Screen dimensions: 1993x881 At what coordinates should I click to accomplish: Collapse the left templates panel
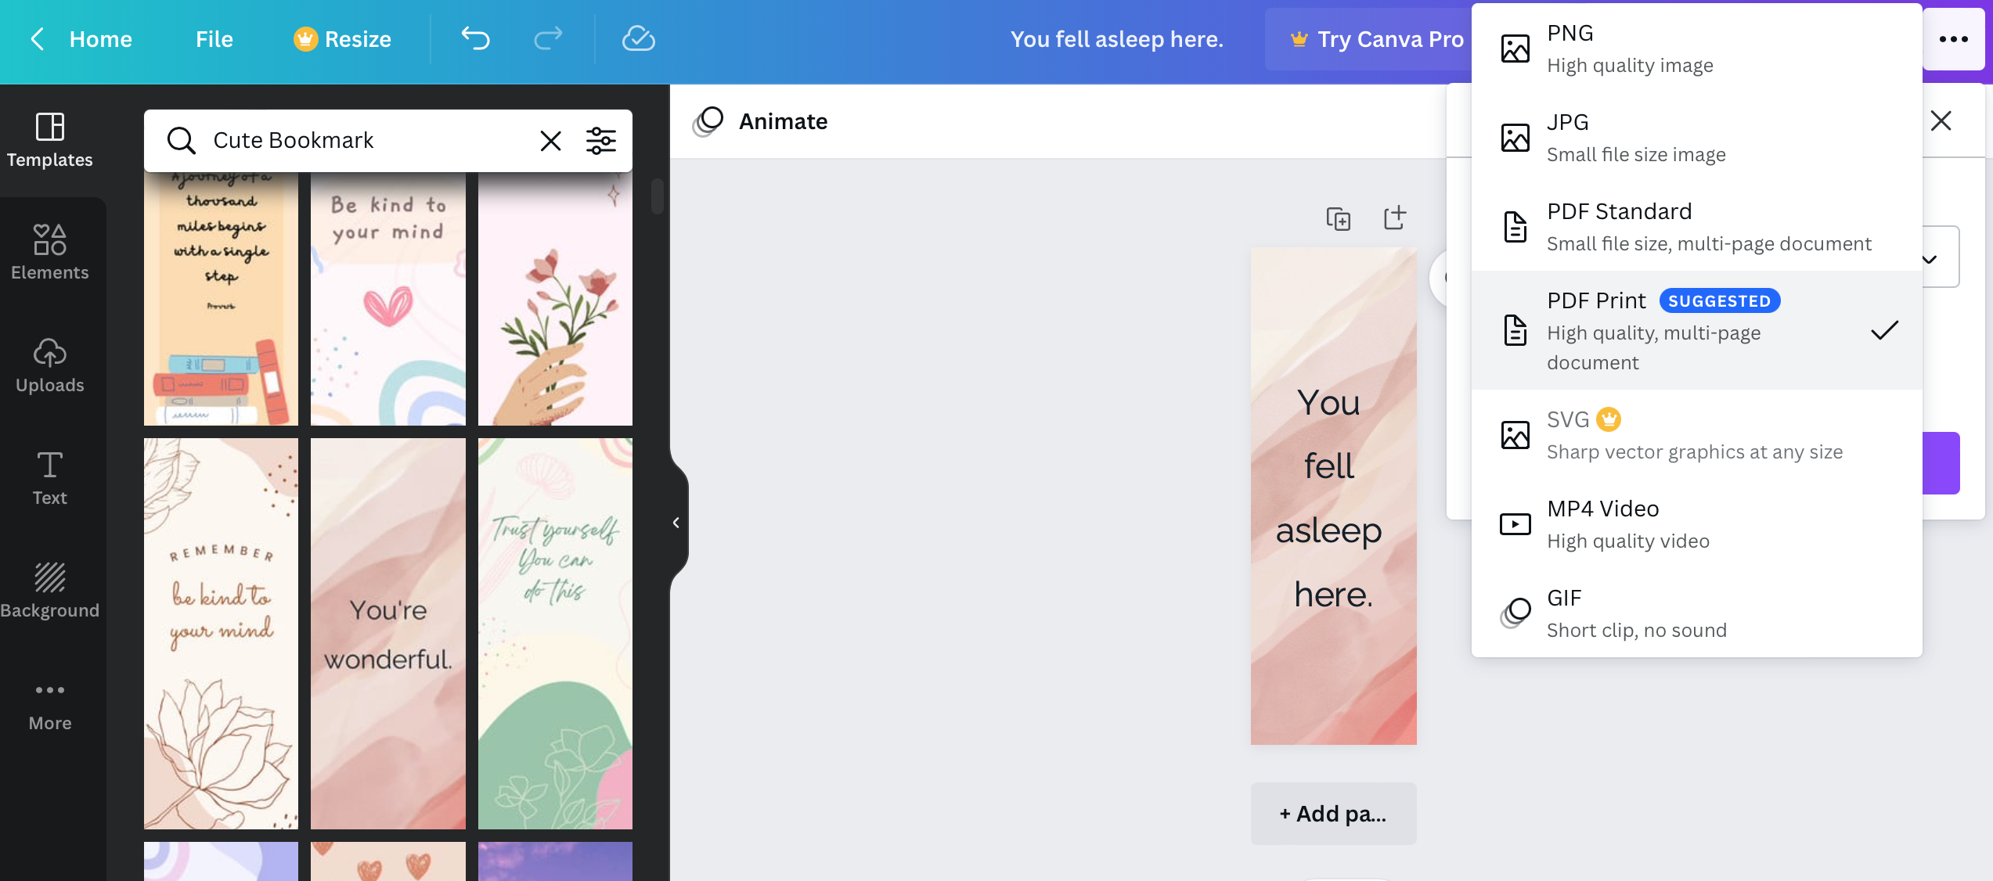point(672,521)
